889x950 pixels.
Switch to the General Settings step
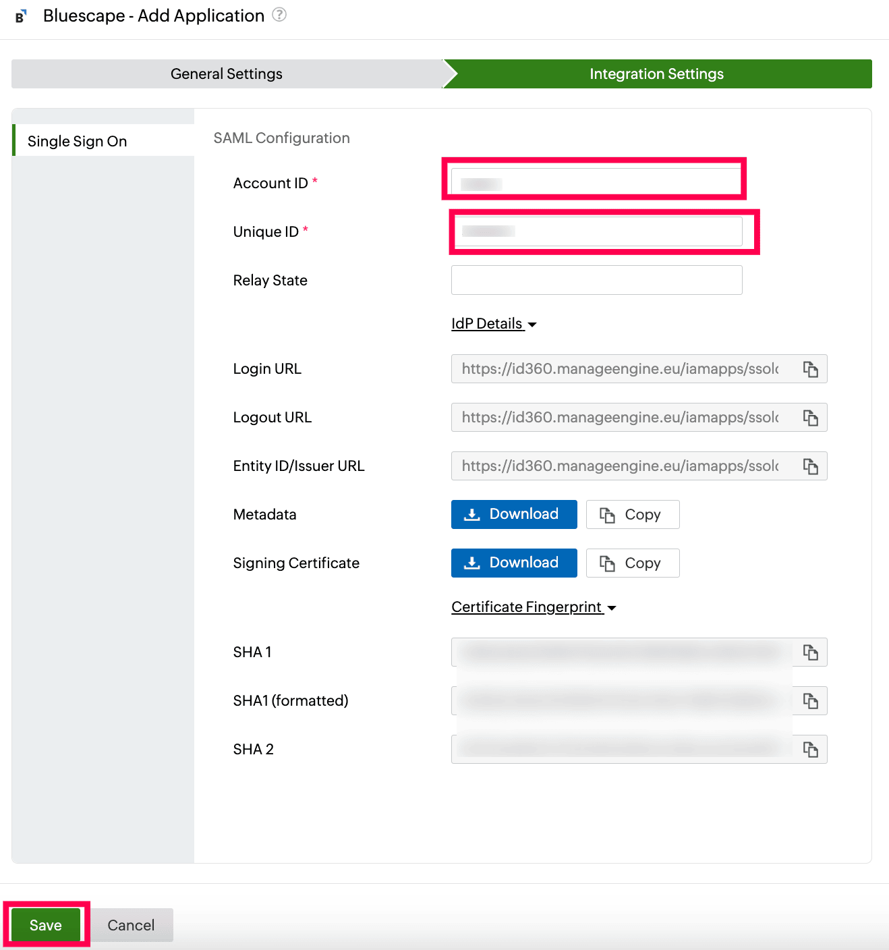click(x=227, y=74)
